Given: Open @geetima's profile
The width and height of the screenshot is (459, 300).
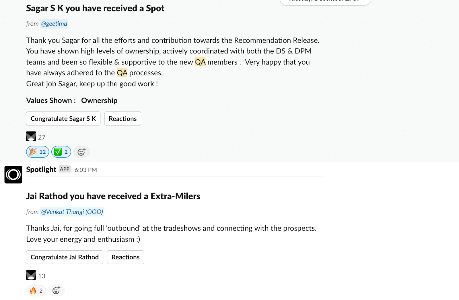Looking at the screenshot, I should 54,24.
